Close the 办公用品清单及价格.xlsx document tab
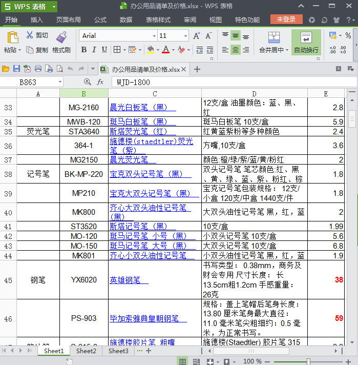The height and width of the screenshot is (365, 358). pyautogui.click(x=183, y=69)
